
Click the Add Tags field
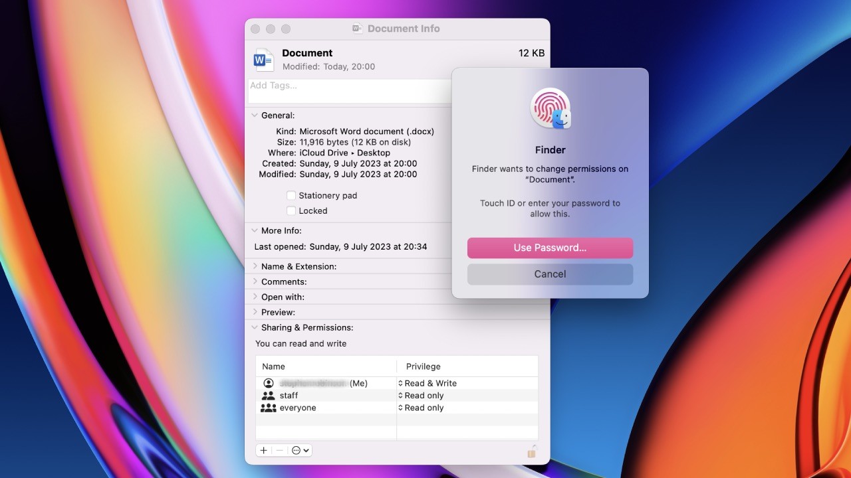[x=350, y=91]
